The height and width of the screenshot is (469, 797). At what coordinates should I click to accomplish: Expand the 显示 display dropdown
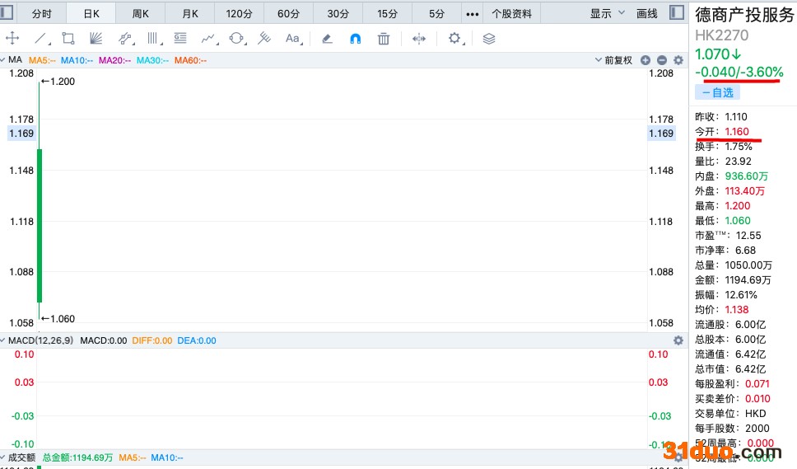605,13
